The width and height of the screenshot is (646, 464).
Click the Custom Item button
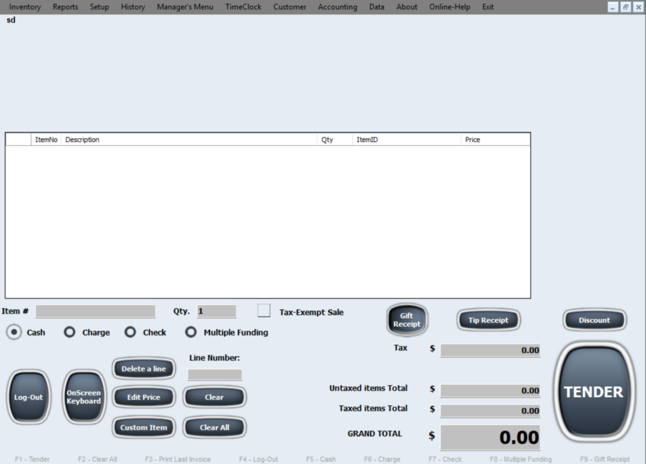[x=143, y=427]
